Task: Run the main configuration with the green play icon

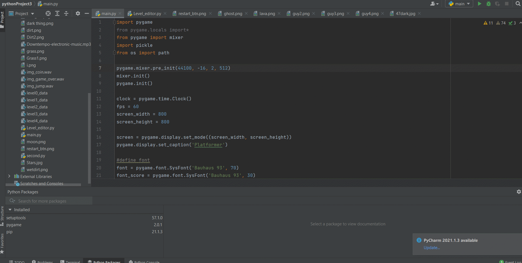Action: (479, 4)
